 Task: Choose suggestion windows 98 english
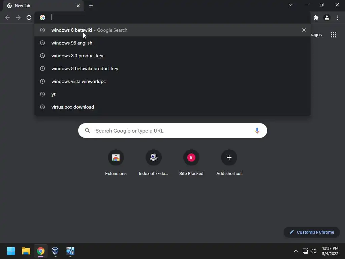coord(172,43)
